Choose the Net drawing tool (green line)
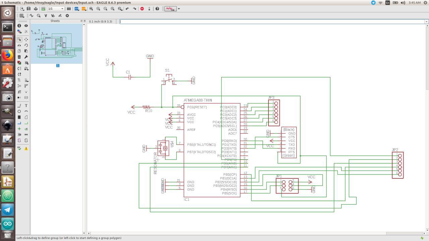The image size is (429, 241). [26, 123]
